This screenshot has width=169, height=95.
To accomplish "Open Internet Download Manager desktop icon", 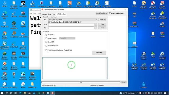I will (x=4, y=56).
